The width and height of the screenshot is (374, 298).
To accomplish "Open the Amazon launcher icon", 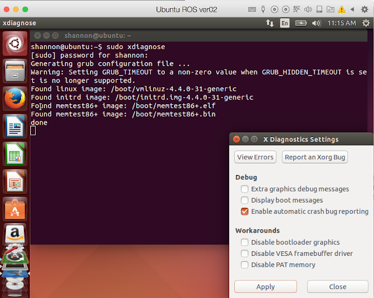I will (15, 234).
